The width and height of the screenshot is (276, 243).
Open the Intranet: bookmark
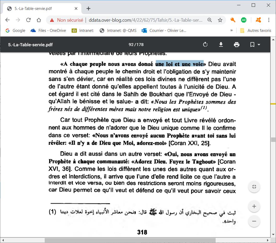pyautogui.click(x=83, y=31)
